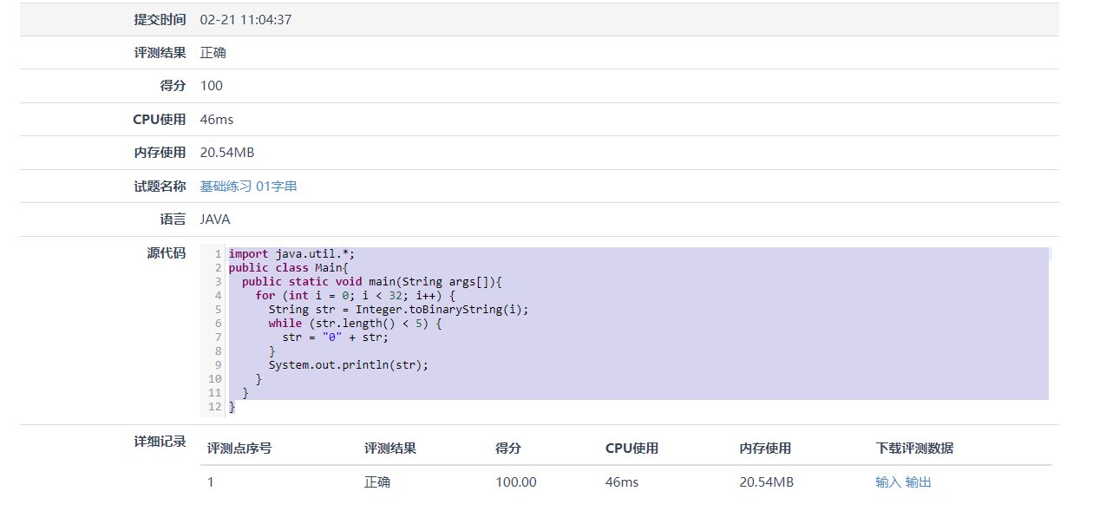Click the for loop code line
Image resolution: width=1106 pixels, height=511 pixels.
356,296
